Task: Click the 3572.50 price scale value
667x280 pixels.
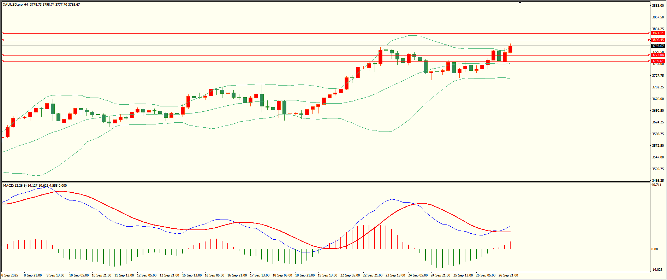Action: tap(658, 146)
